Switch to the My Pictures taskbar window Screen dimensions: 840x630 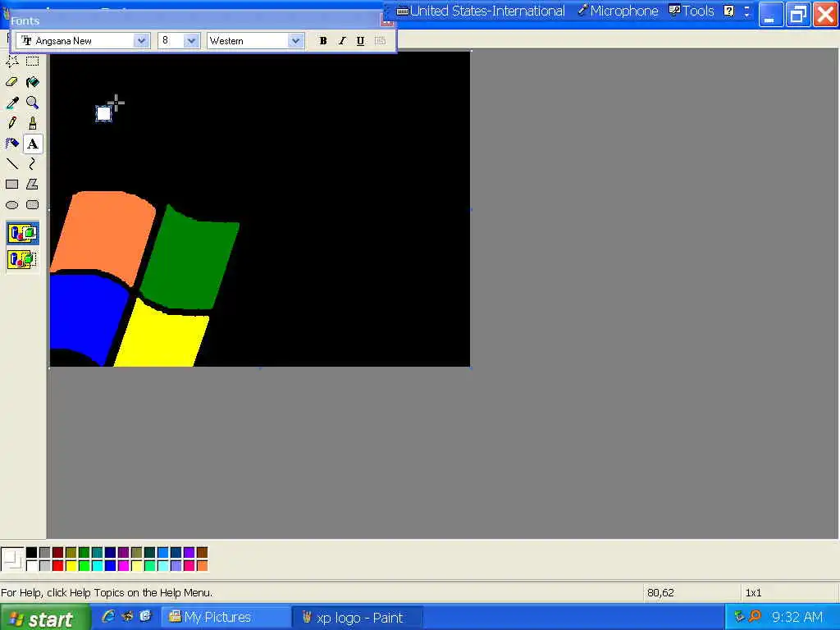(x=225, y=618)
